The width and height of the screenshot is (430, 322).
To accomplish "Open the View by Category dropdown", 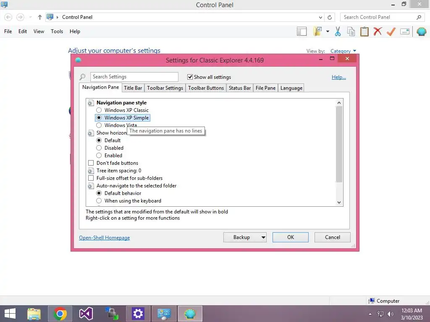I will [x=343, y=51].
